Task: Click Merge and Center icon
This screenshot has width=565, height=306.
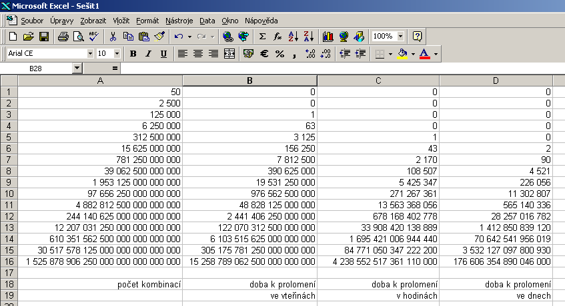Action: tap(229, 54)
